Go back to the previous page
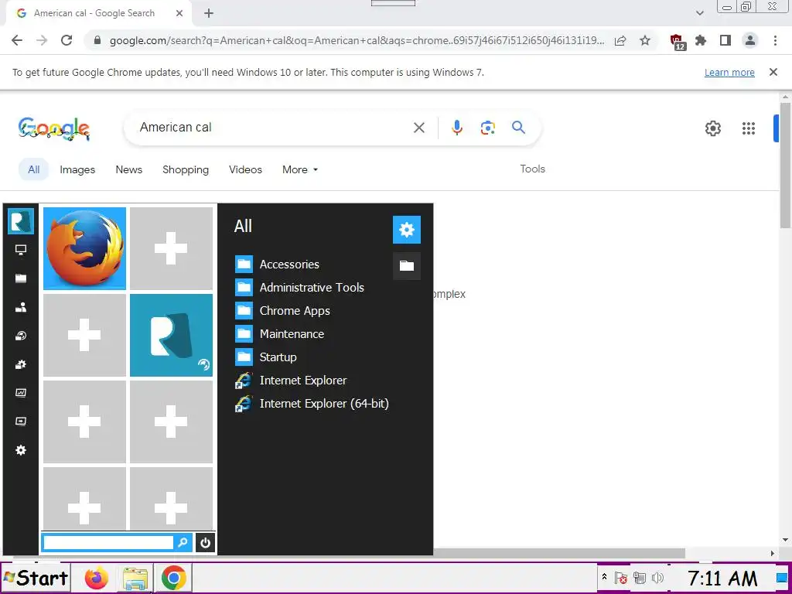The width and height of the screenshot is (792, 594). 17,40
